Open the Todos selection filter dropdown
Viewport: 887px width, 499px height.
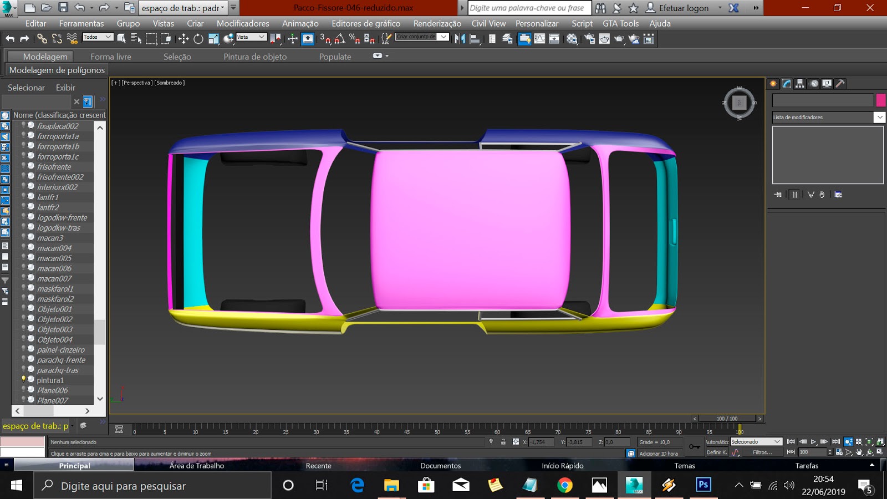click(98, 37)
